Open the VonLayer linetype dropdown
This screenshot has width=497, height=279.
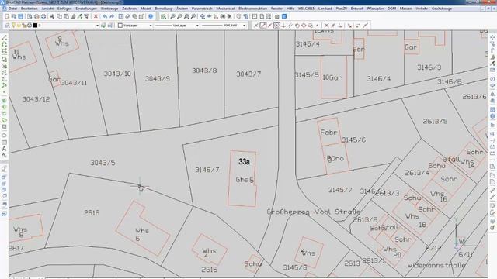(197, 26)
